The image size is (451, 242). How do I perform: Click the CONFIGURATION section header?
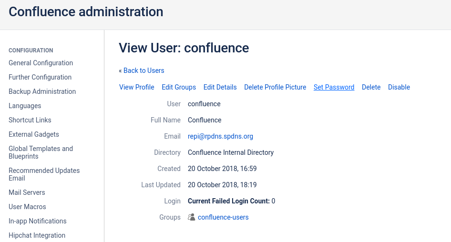(31, 50)
